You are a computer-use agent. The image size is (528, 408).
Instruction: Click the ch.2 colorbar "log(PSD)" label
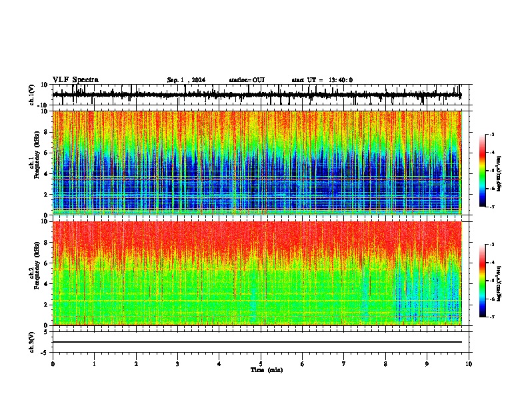coord(499,284)
